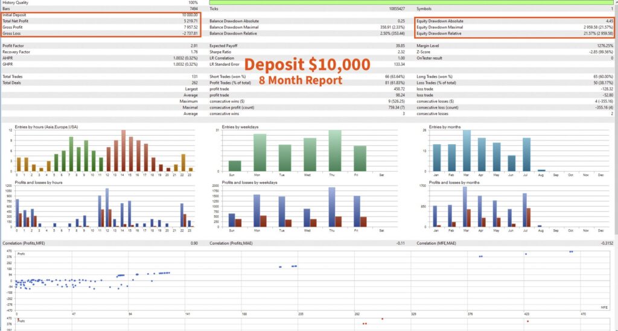Select '2 959.58 (21.57%)' value
Viewport: 618px width, 331px height.
(598, 28)
